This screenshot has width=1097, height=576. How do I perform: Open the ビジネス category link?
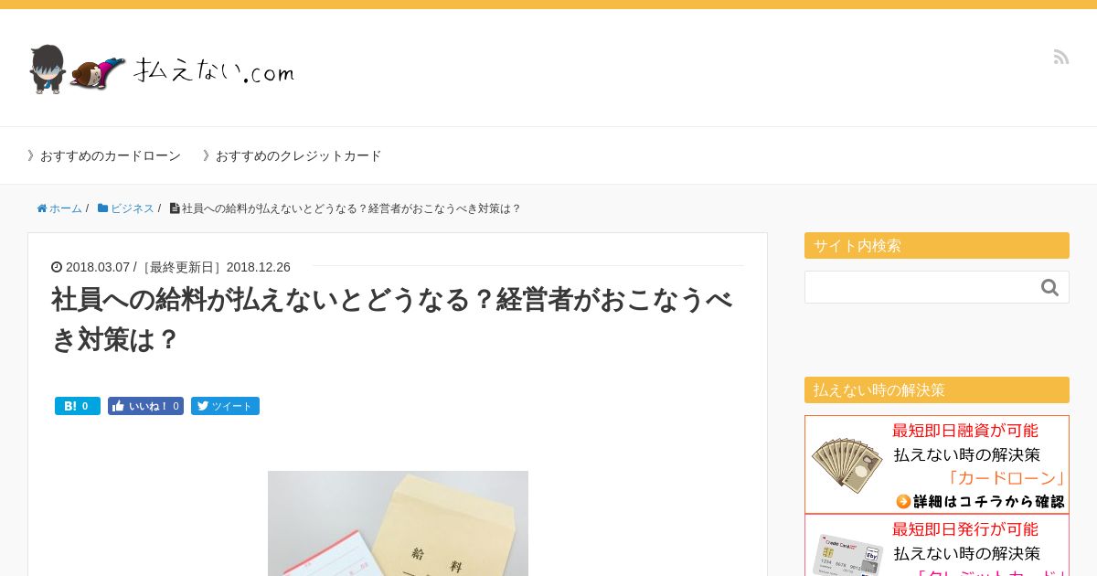133,208
